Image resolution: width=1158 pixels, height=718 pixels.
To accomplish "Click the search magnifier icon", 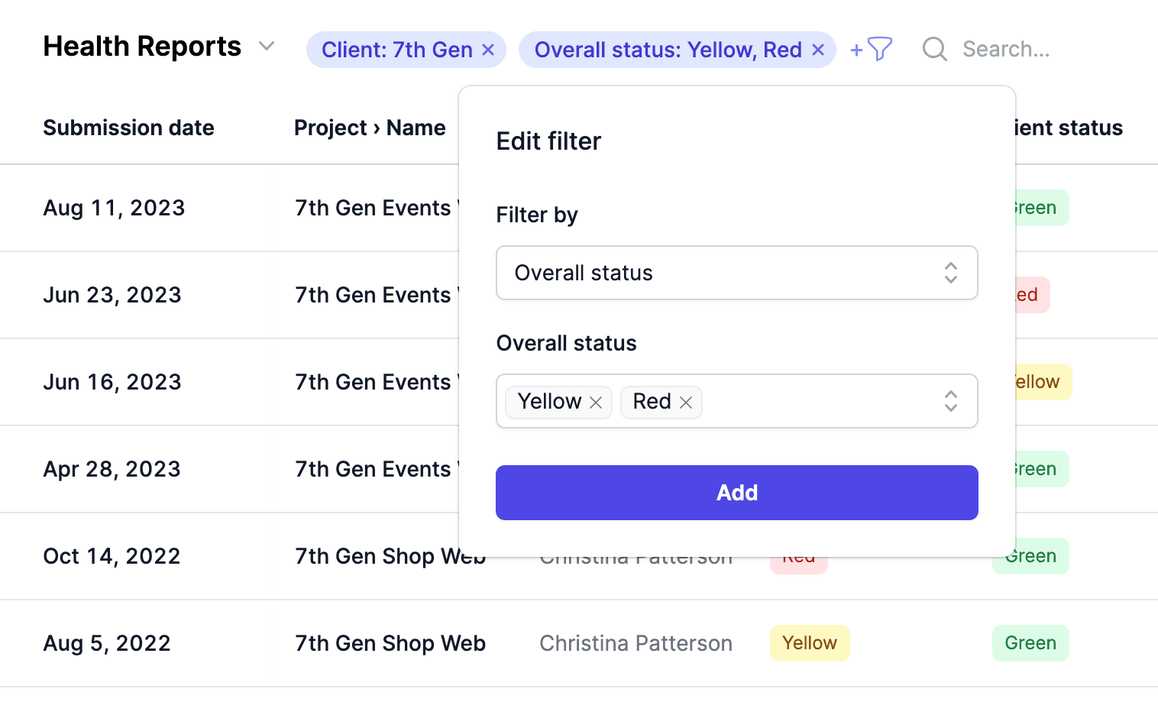I will [x=933, y=49].
